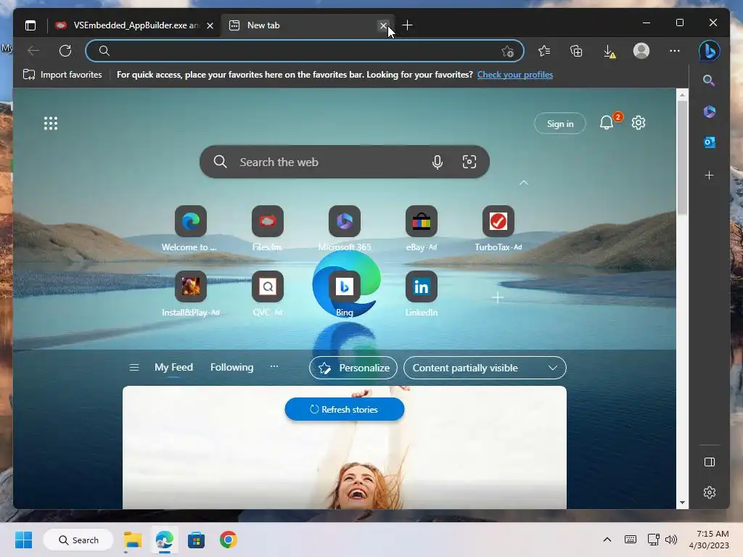Open File Explorer from taskbar
The height and width of the screenshot is (557, 743).
pos(133,540)
